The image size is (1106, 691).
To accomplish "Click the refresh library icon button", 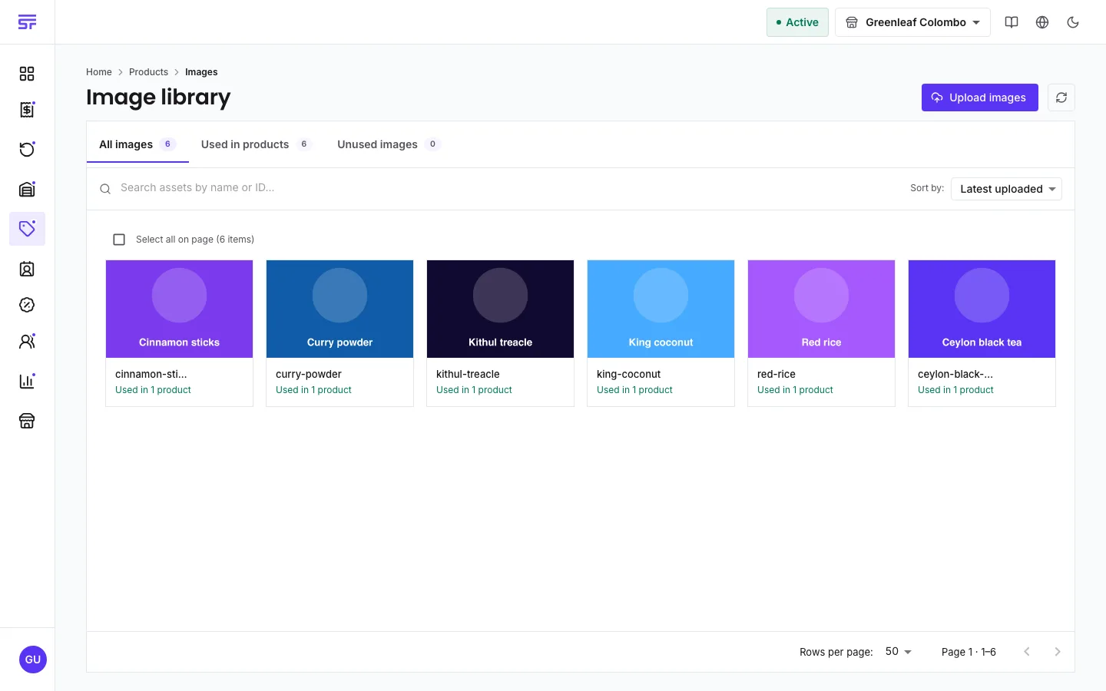I will coord(1061,98).
